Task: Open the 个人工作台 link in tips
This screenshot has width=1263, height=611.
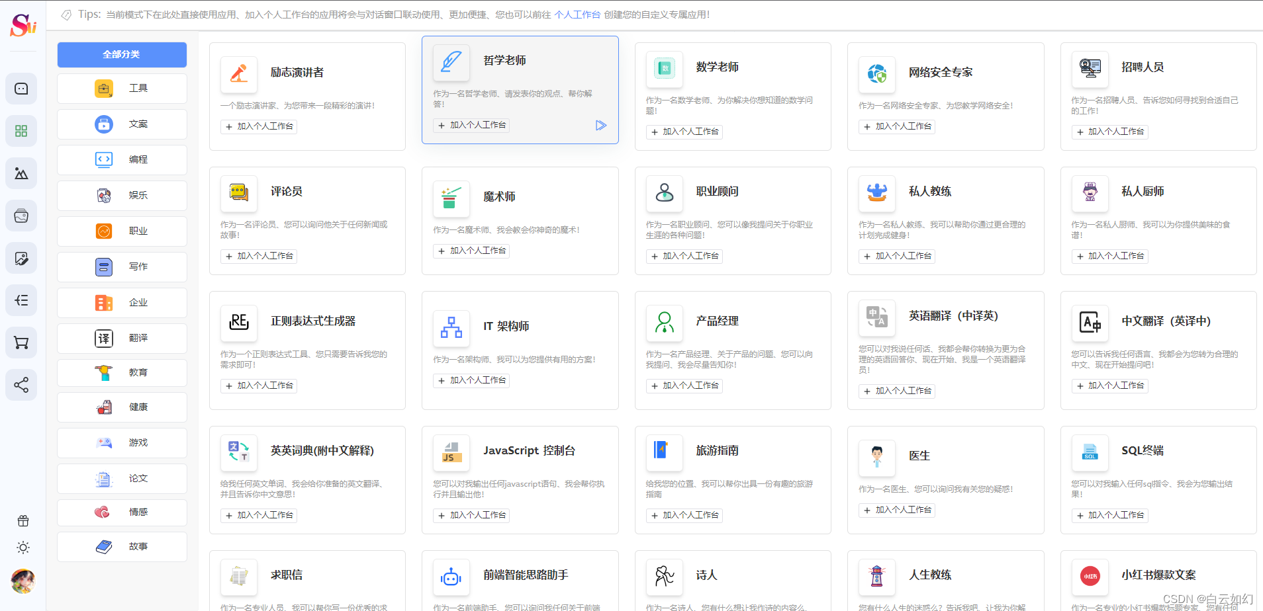Action: [x=577, y=15]
